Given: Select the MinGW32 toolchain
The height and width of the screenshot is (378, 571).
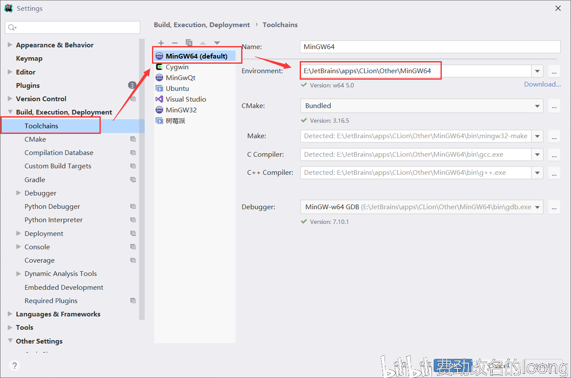Looking at the screenshot, I should [x=195, y=110].
